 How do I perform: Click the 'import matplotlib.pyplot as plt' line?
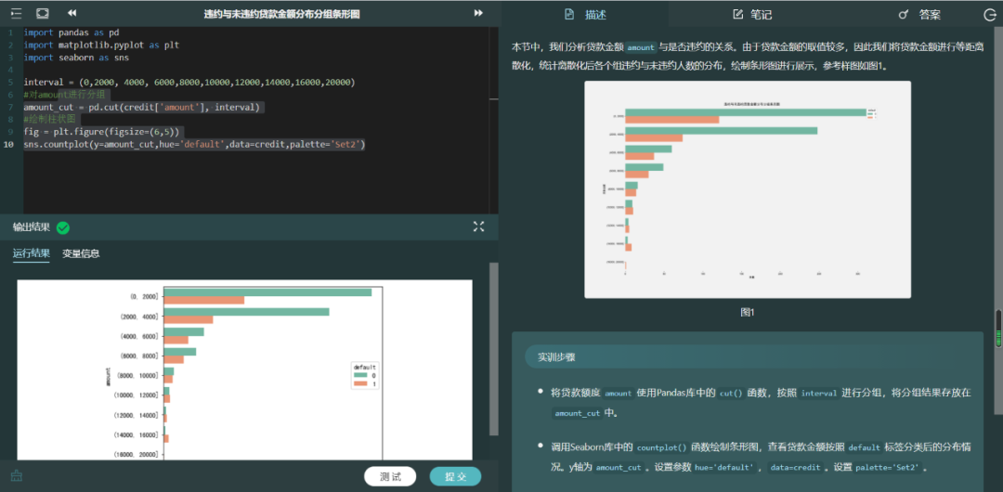tap(102, 45)
